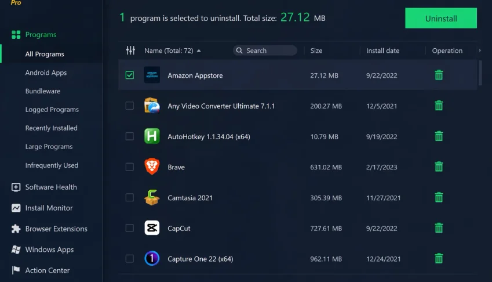Click the trash icon for Amazon Appstore
The width and height of the screenshot is (492, 282).
click(439, 75)
